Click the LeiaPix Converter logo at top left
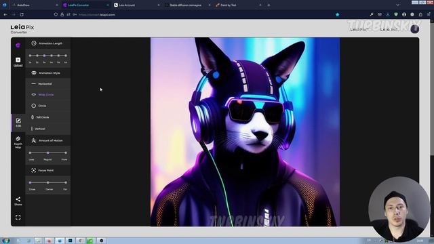The width and height of the screenshot is (434, 244). 22,28
